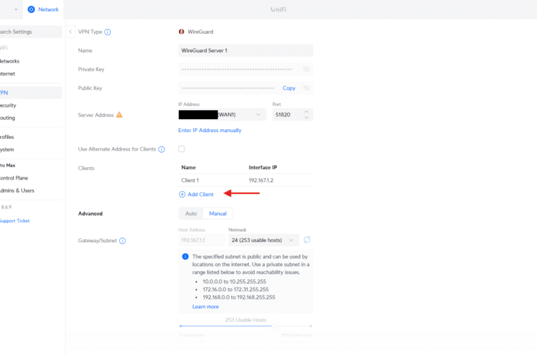Open the Learn more link
This screenshot has width=537, height=355.
tap(205, 307)
